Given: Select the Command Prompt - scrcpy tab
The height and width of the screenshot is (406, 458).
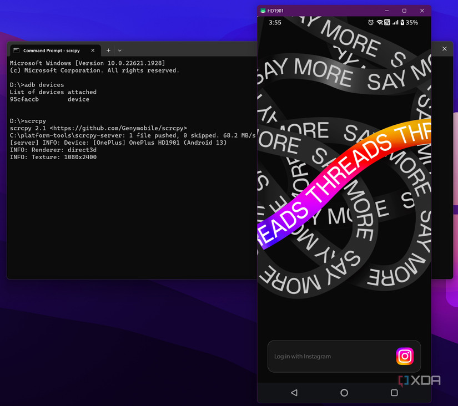Looking at the screenshot, I should 53,50.
